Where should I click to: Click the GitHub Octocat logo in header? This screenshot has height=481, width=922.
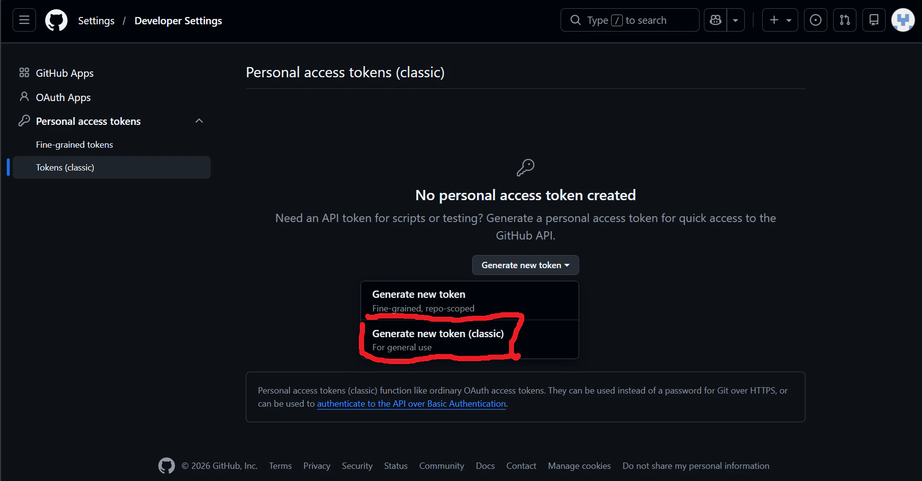click(x=56, y=20)
